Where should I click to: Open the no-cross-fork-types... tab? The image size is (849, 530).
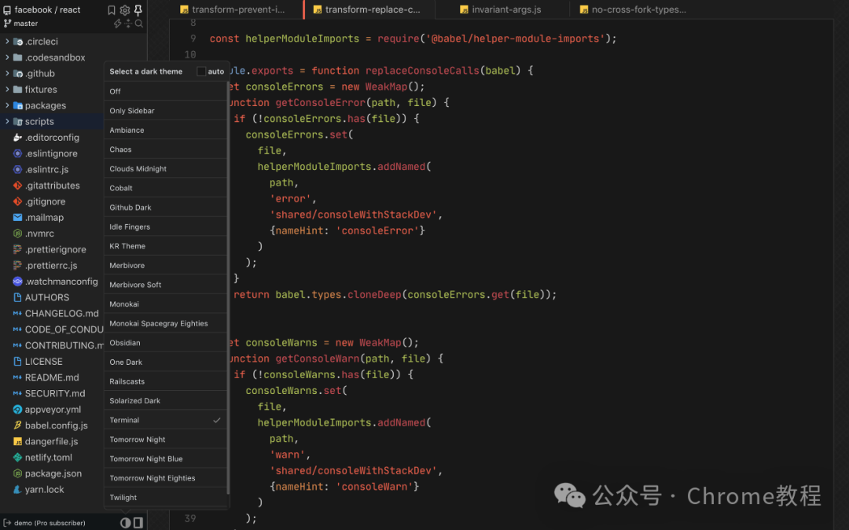(632, 9)
